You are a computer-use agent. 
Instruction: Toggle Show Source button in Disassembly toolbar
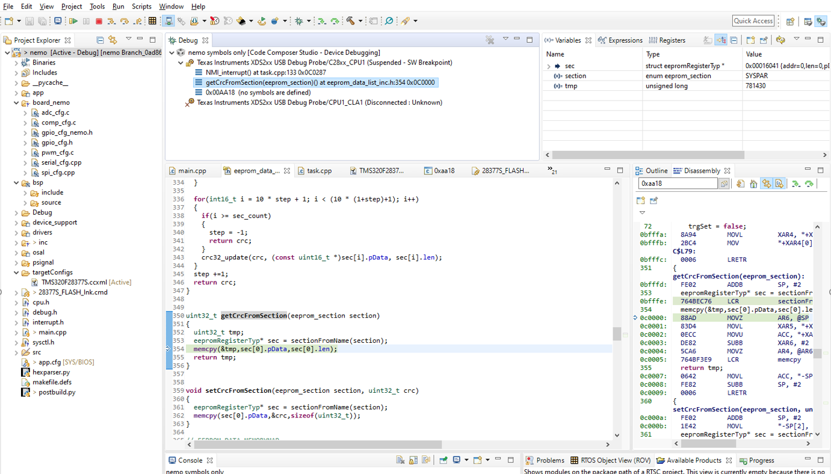click(779, 184)
